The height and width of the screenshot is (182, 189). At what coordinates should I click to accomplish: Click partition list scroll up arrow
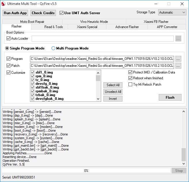coord(98,73)
